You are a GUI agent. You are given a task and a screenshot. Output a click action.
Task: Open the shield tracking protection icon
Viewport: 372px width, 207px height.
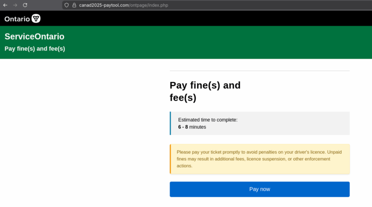click(66, 5)
